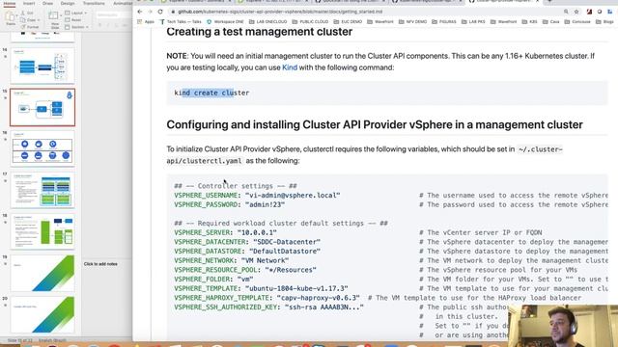This screenshot has width=618, height=347.
Task: Go back in the browser
Action: coord(140,12)
